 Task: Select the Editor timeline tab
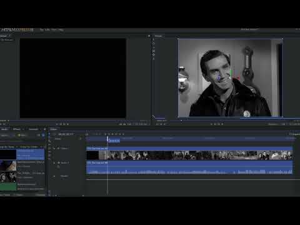coord(54,129)
